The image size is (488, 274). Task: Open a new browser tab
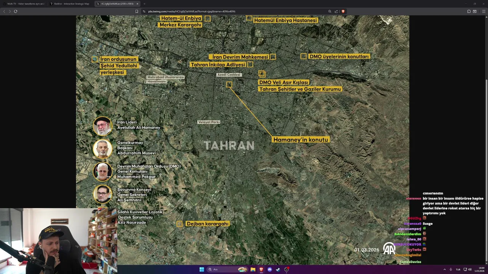(x=144, y=4)
